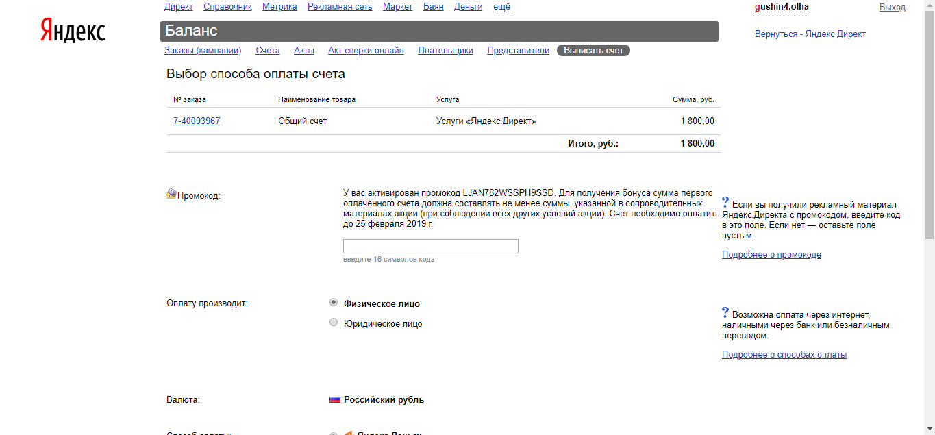Image resolution: width=935 pixels, height=435 pixels.
Task: Open the Рекламная сеть link
Action: point(340,7)
